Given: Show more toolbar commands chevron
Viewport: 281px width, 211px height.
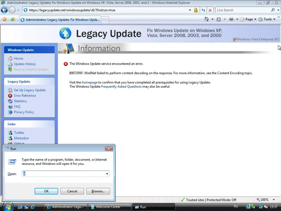Looking at the screenshot, I should point(279,17).
